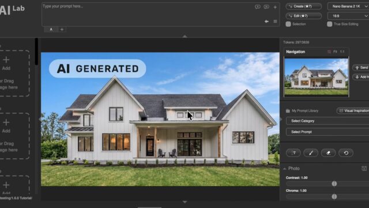Click the Contrast: 1.00 label

tap(296, 177)
